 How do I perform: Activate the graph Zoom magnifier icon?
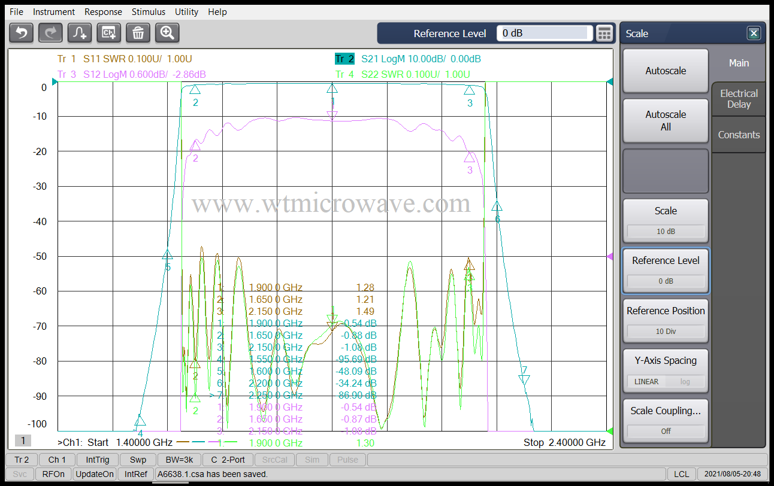tap(167, 33)
